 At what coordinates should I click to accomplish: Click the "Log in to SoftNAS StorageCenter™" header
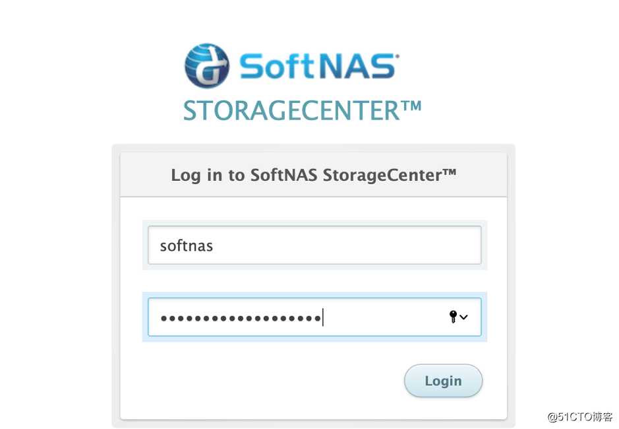tap(314, 175)
